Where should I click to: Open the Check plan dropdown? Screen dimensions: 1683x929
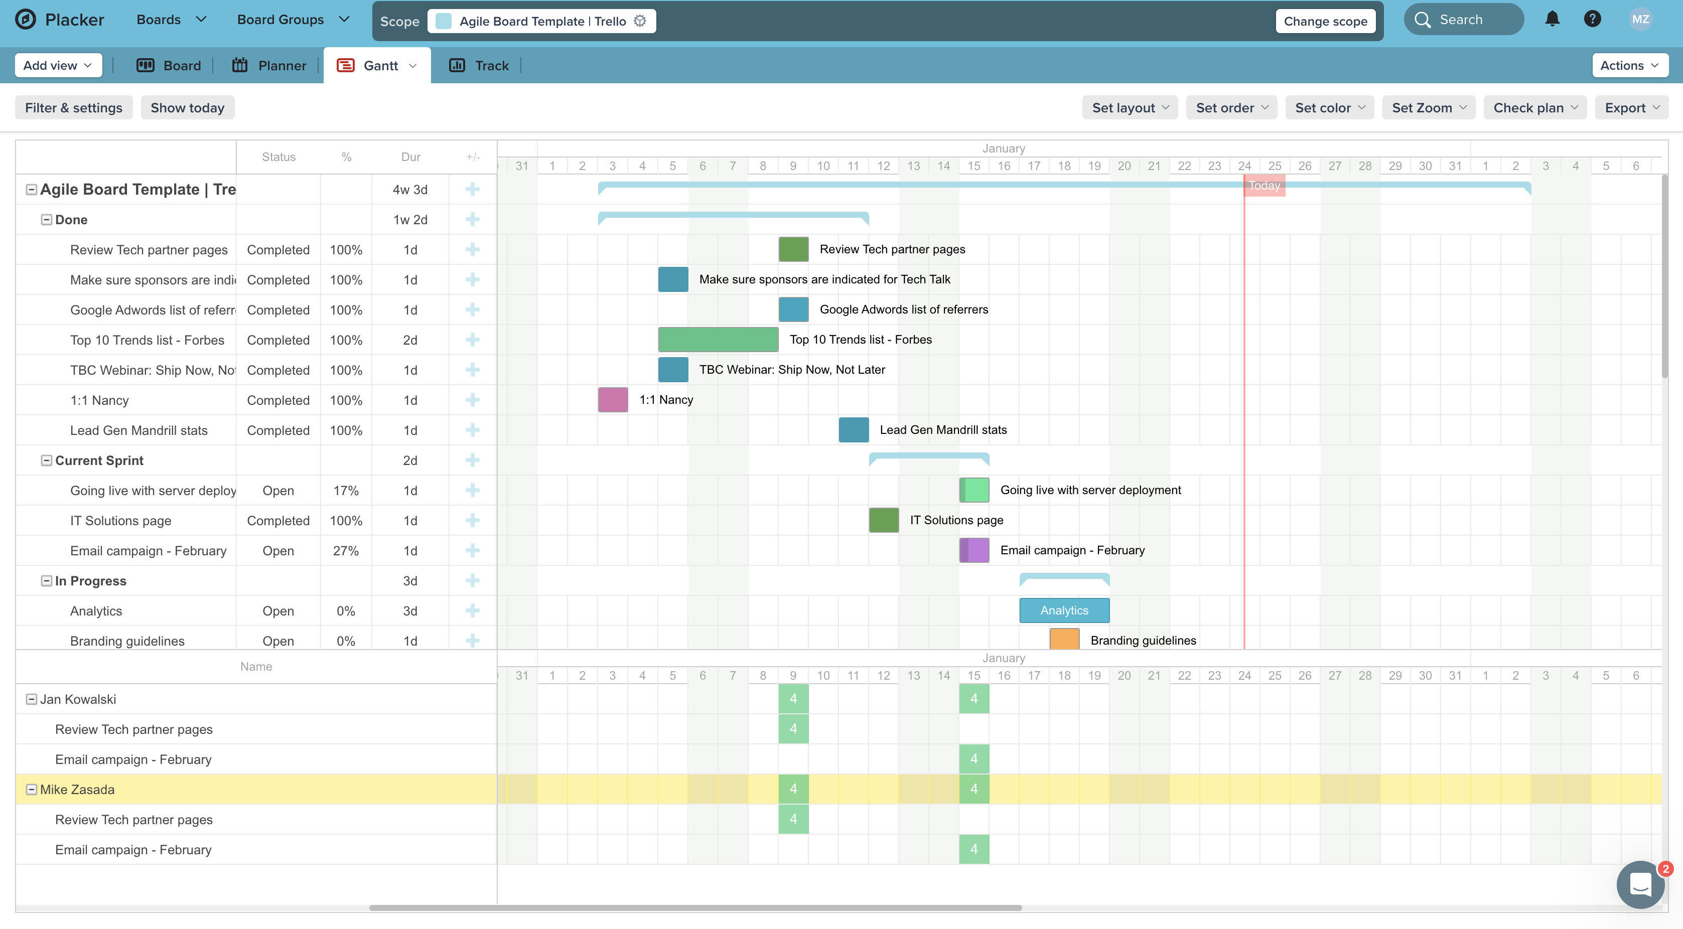1534,108
